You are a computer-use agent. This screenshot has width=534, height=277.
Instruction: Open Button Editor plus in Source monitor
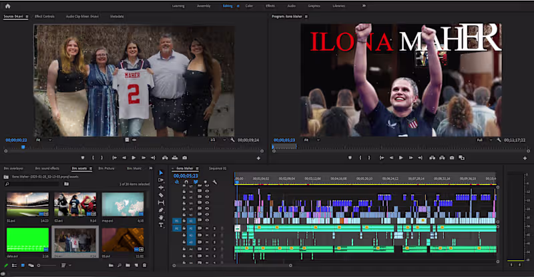coord(258,158)
